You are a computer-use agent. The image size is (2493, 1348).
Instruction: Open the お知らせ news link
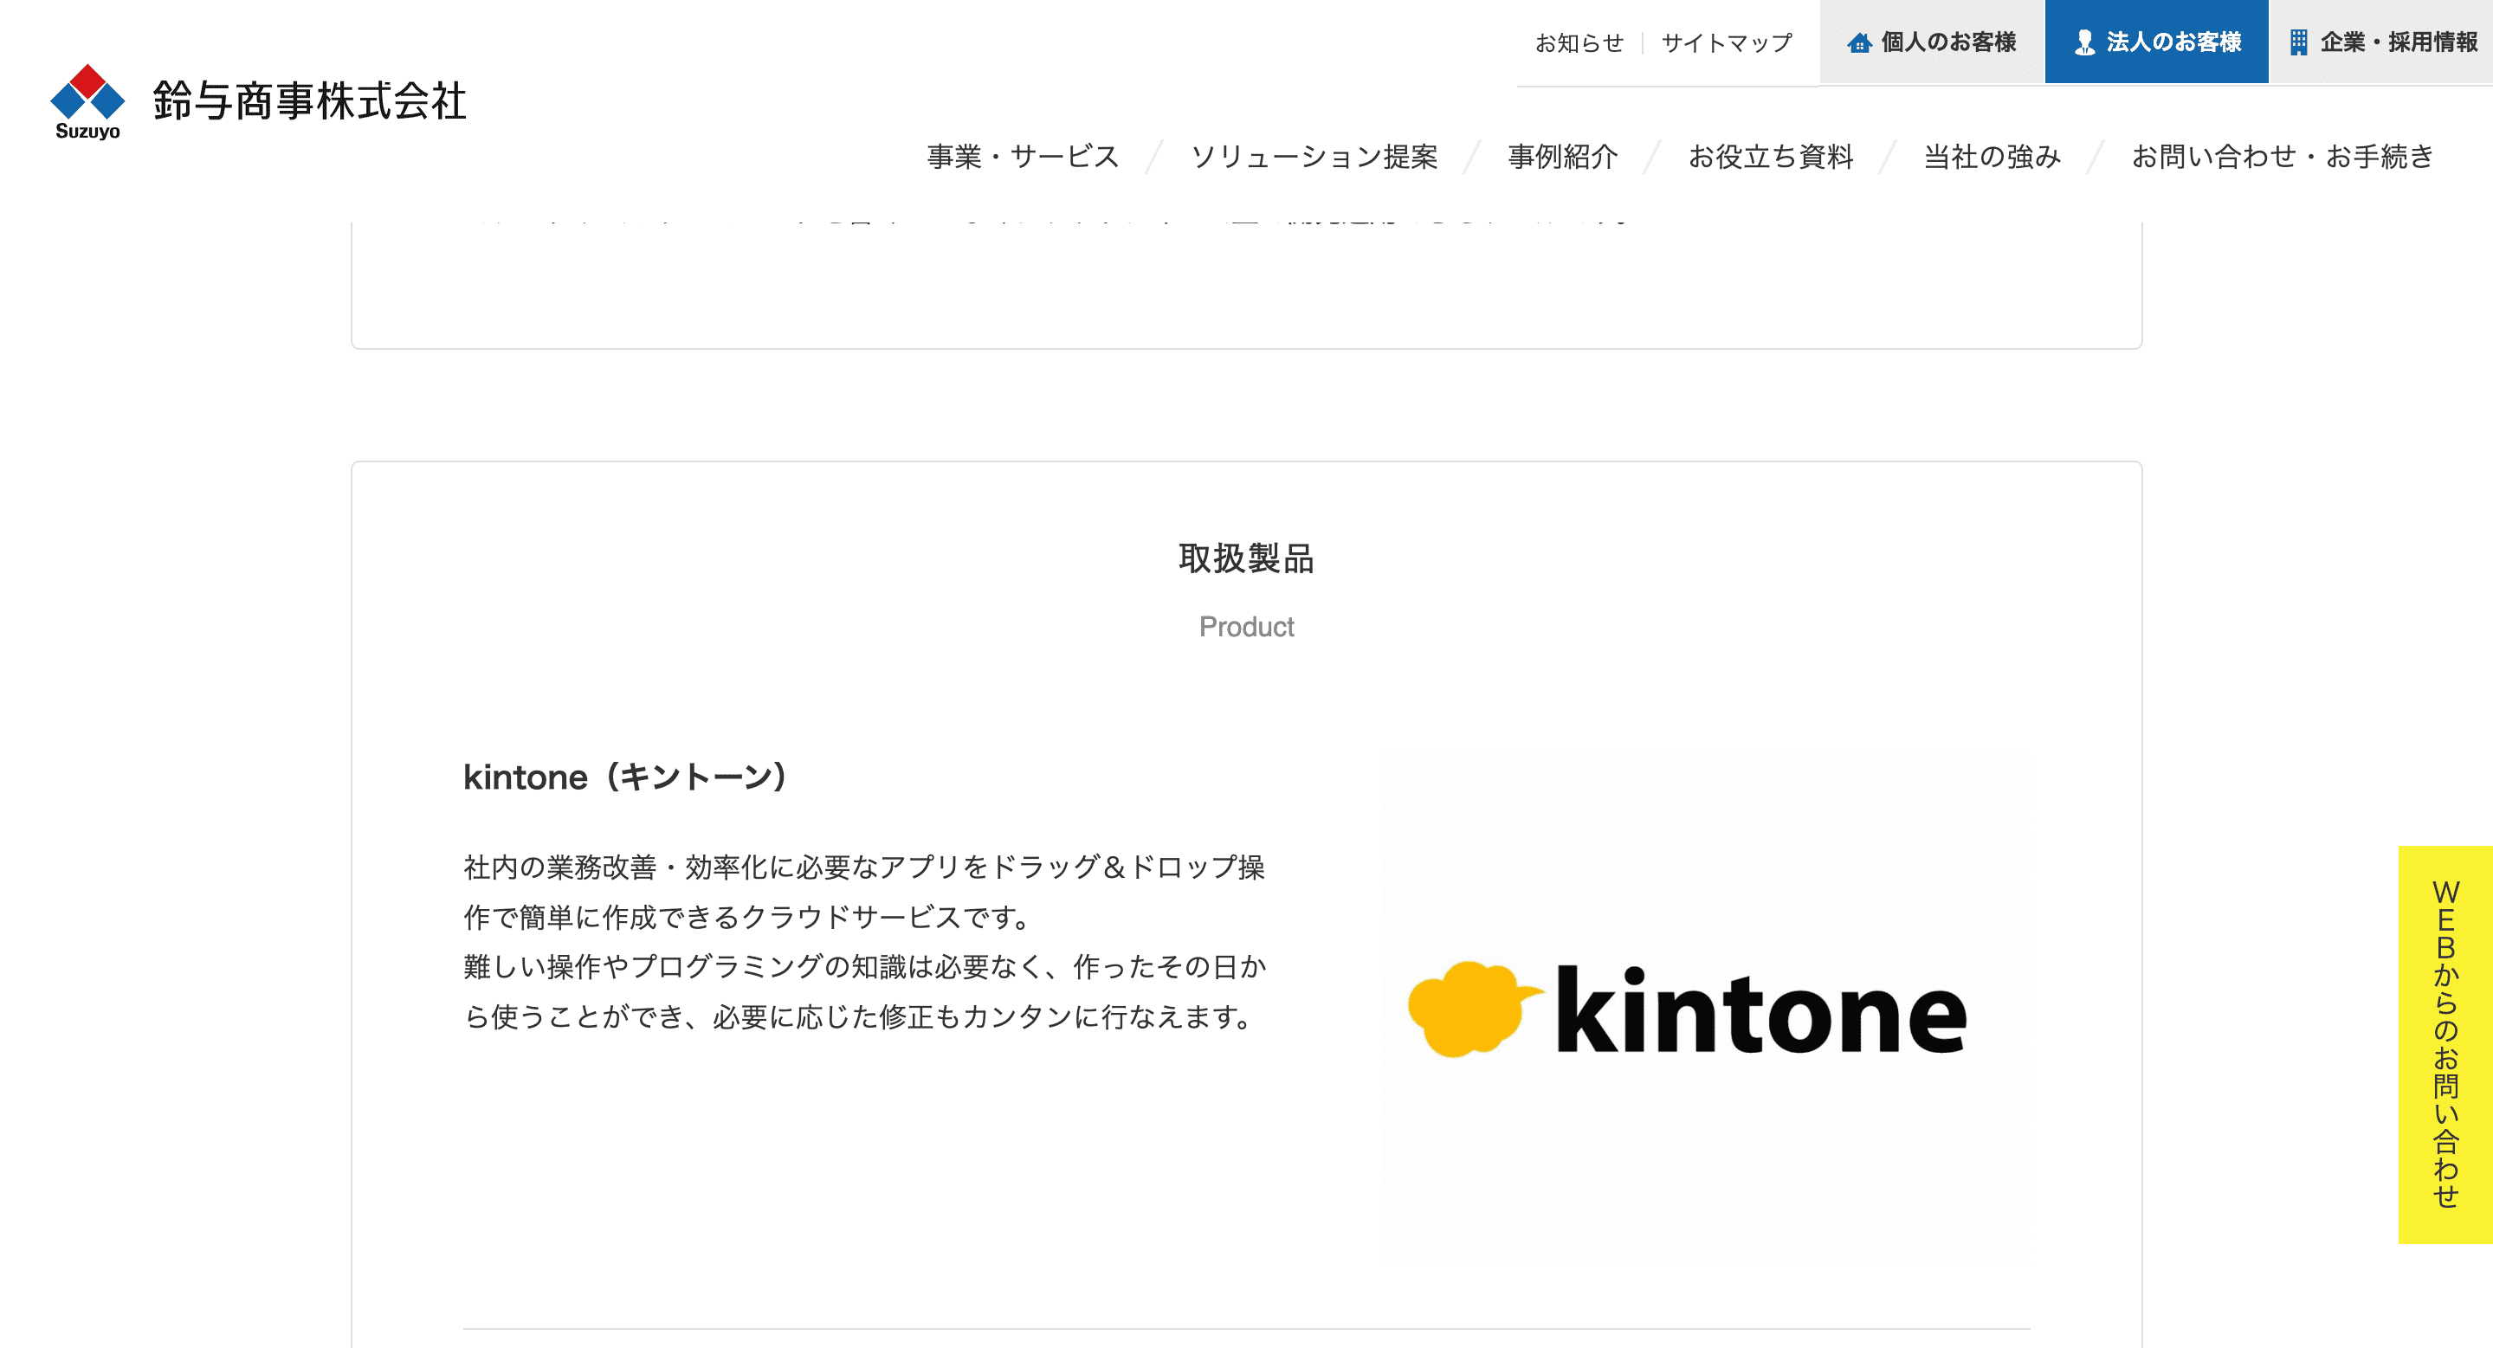[x=1579, y=42]
